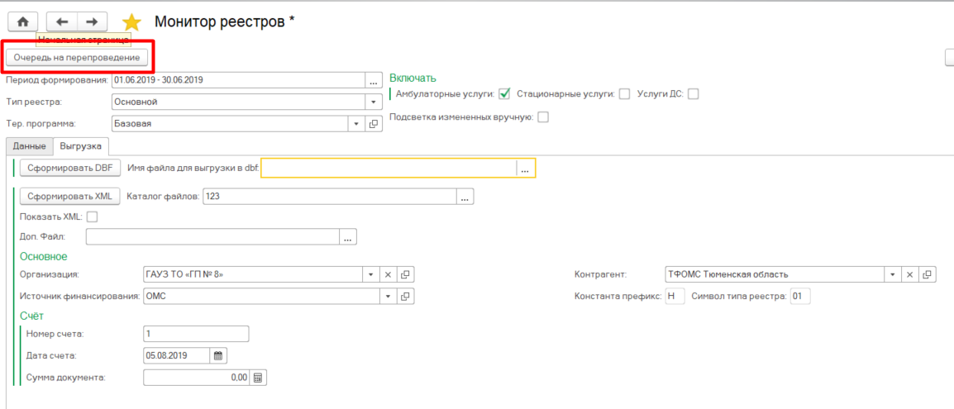This screenshot has width=954, height=409.
Task: Expand the Тер. программа dropdown arrow
Action: tap(357, 124)
